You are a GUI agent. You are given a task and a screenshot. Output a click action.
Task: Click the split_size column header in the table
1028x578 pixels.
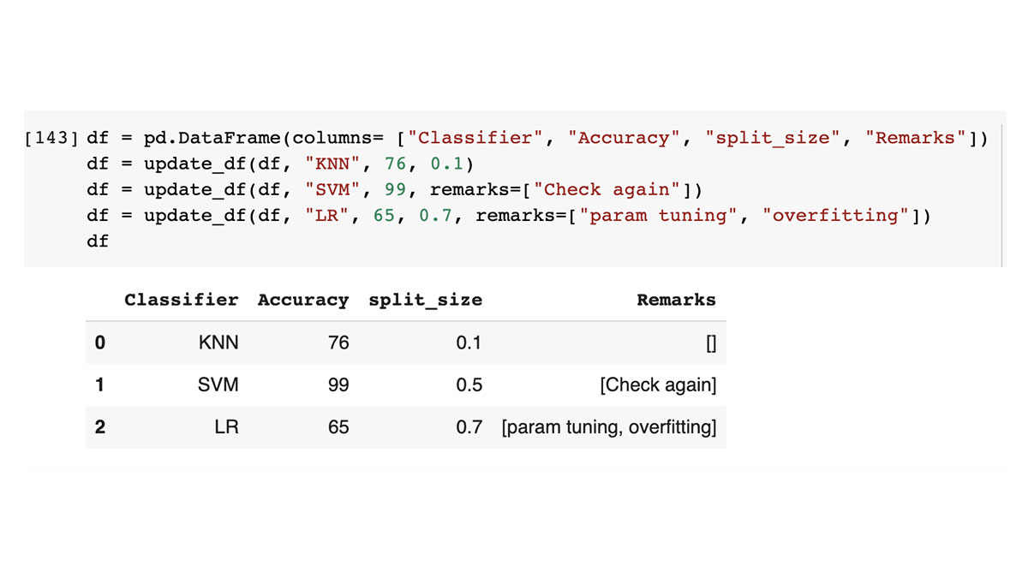(425, 300)
